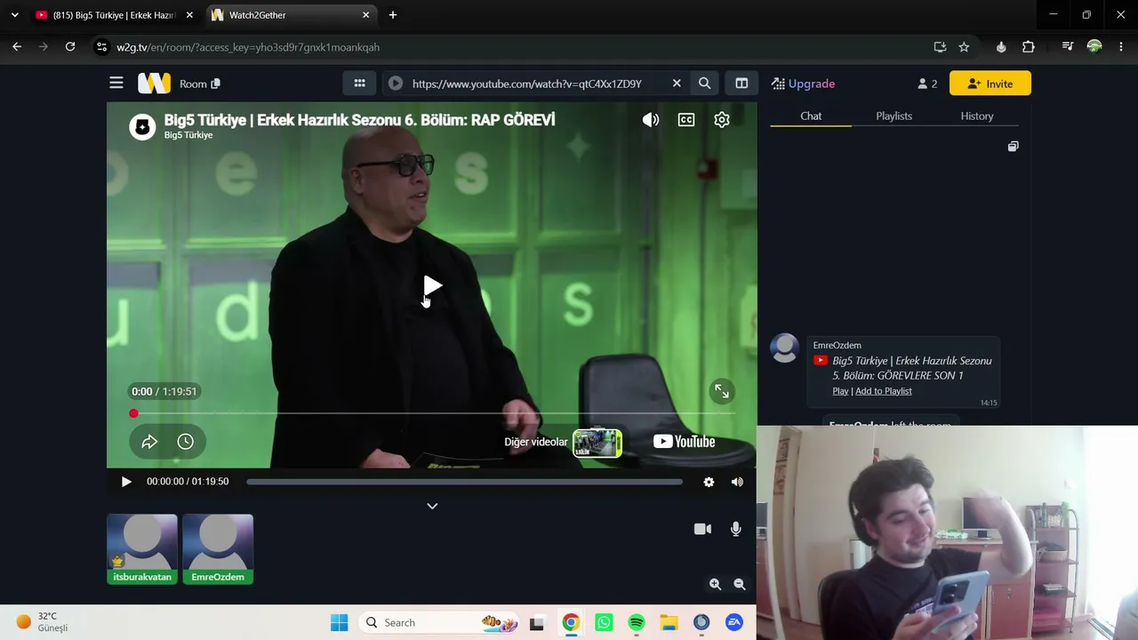This screenshot has width=1138, height=640.
Task: Add video to Watch Later
Action: click(186, 442)
